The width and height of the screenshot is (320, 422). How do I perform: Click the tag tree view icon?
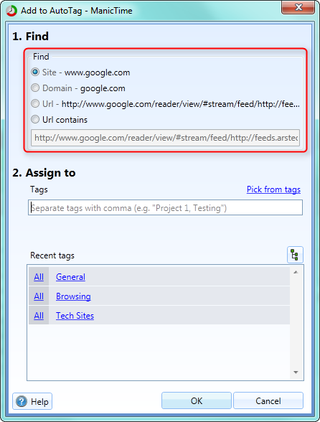point(295,255)
